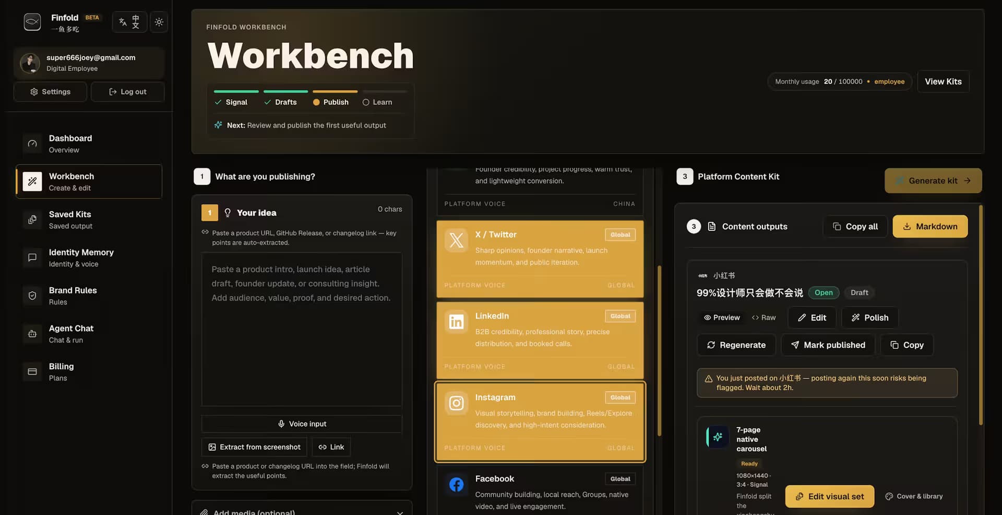
Task: Click the Draft status badge
Action: coord(859,292)
